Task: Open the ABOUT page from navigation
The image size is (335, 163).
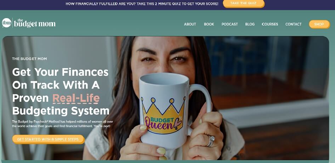Action: 190,24
